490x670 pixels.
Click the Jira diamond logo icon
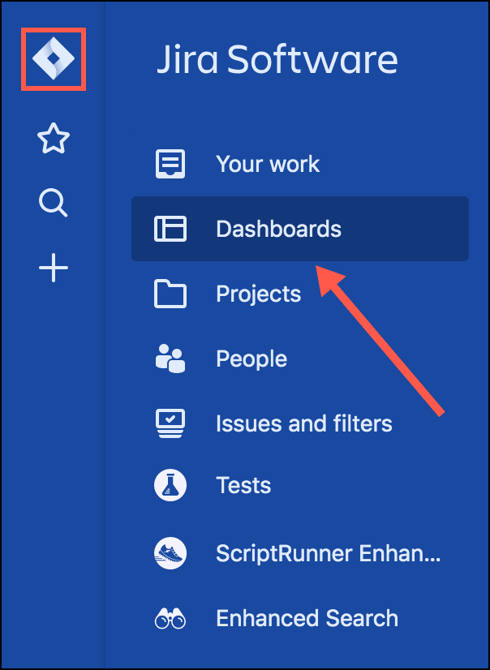(54, 59)
